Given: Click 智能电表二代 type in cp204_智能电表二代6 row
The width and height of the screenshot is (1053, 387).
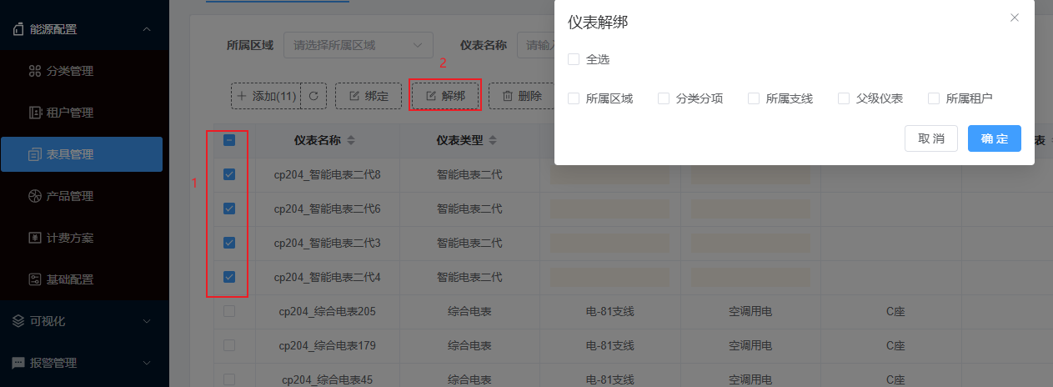Looking at the screenshot, I should pos(469,209).
